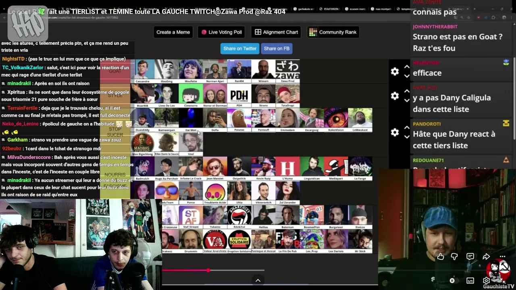Screen dimensions: 516x290
Task: Share the tier list on FB
Action: pos(277,48)
